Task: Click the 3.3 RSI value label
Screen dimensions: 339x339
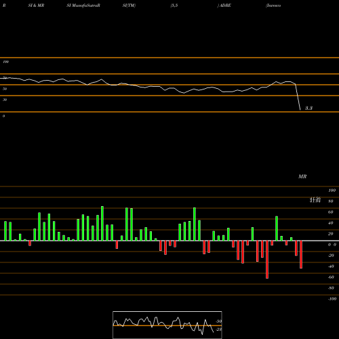Action: pyautogui.click(x=308, y=108)
